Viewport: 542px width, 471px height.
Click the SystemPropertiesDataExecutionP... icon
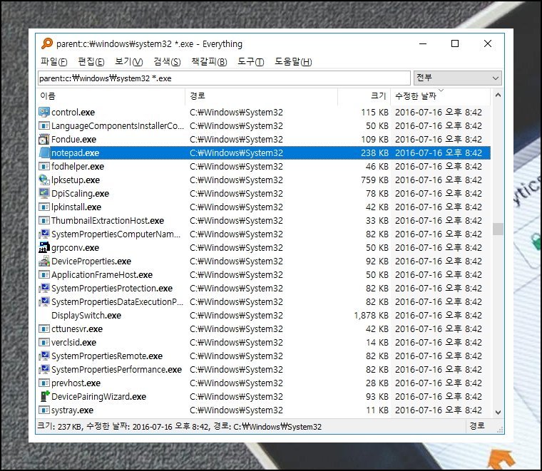(44, 302)
